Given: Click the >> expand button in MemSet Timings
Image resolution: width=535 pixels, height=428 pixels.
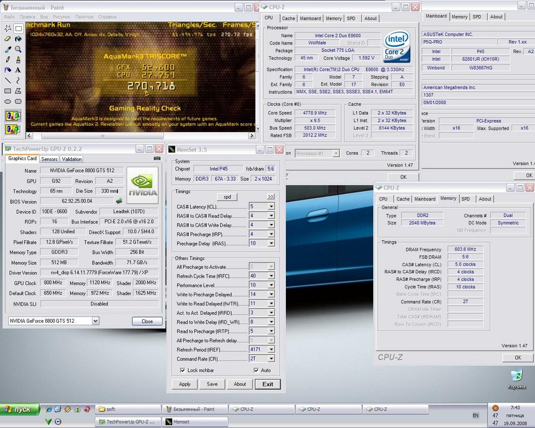Looking at the screenshot, I should tap(271, 197).
